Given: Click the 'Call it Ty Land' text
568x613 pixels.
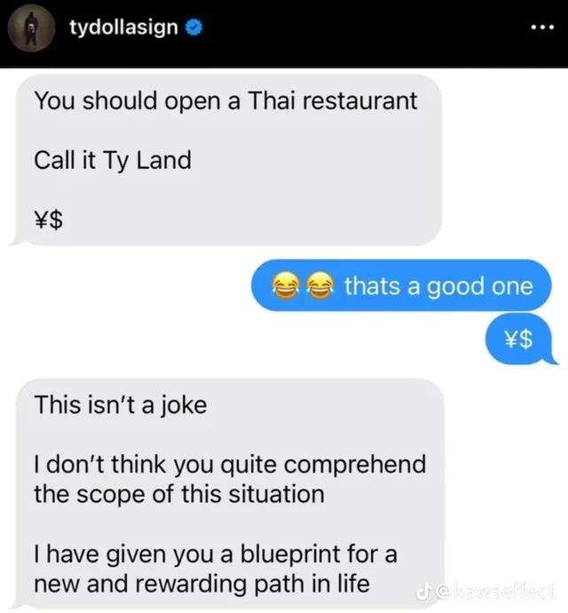Looking at the screenshot, I should pyautogui.click(x=113, y=160).
